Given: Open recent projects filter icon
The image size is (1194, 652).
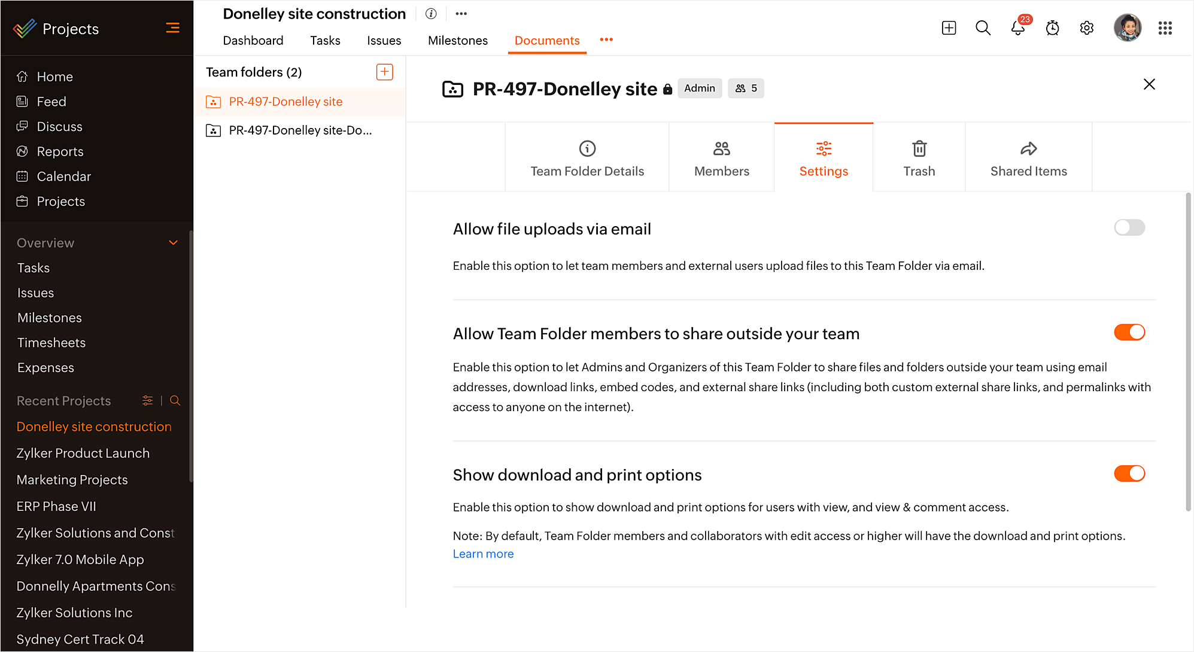Looking at the screenshot, I should (x=147, y=401).
